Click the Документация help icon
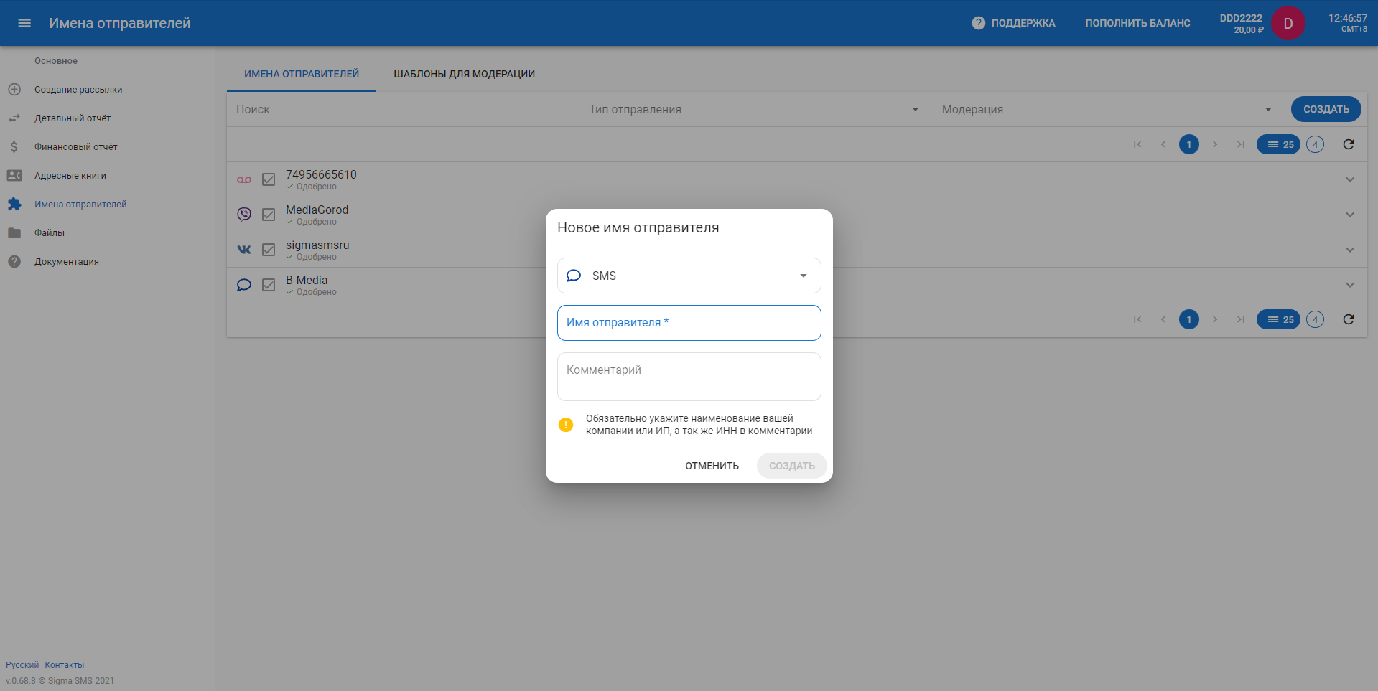 tap(14, 262)
